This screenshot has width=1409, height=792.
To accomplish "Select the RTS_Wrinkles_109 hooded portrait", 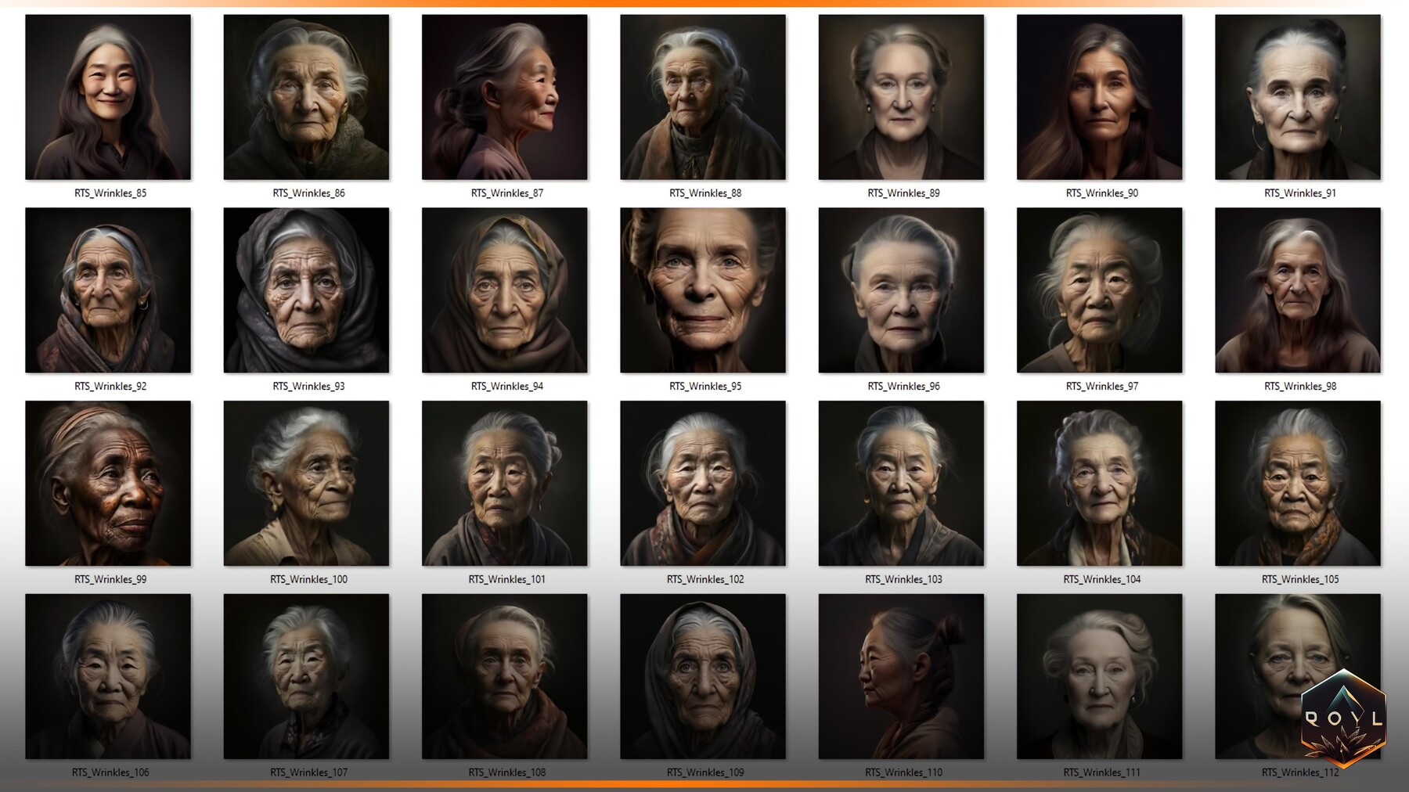I will click(702, 676).
